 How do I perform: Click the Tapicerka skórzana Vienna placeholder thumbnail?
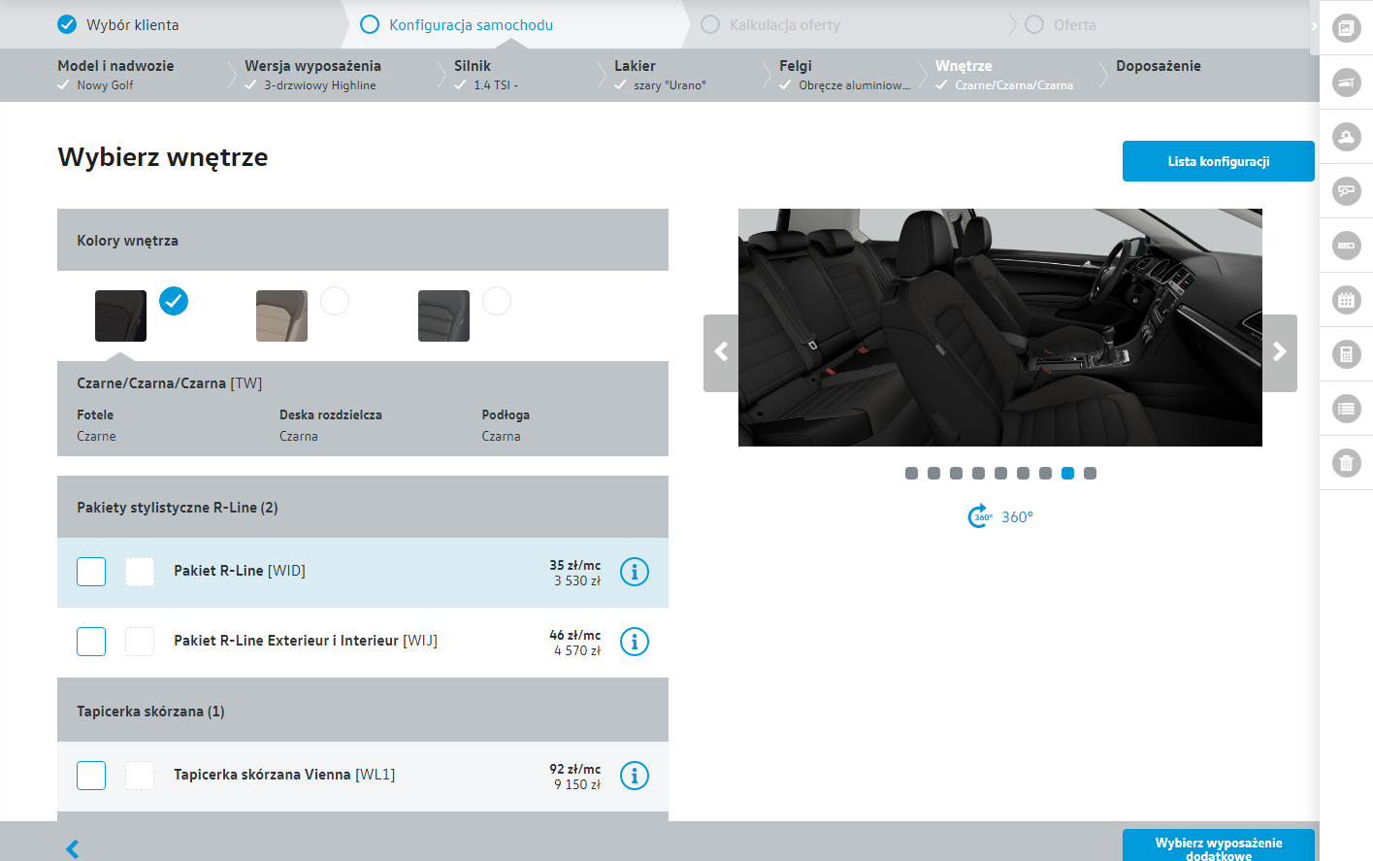point(140,776)
